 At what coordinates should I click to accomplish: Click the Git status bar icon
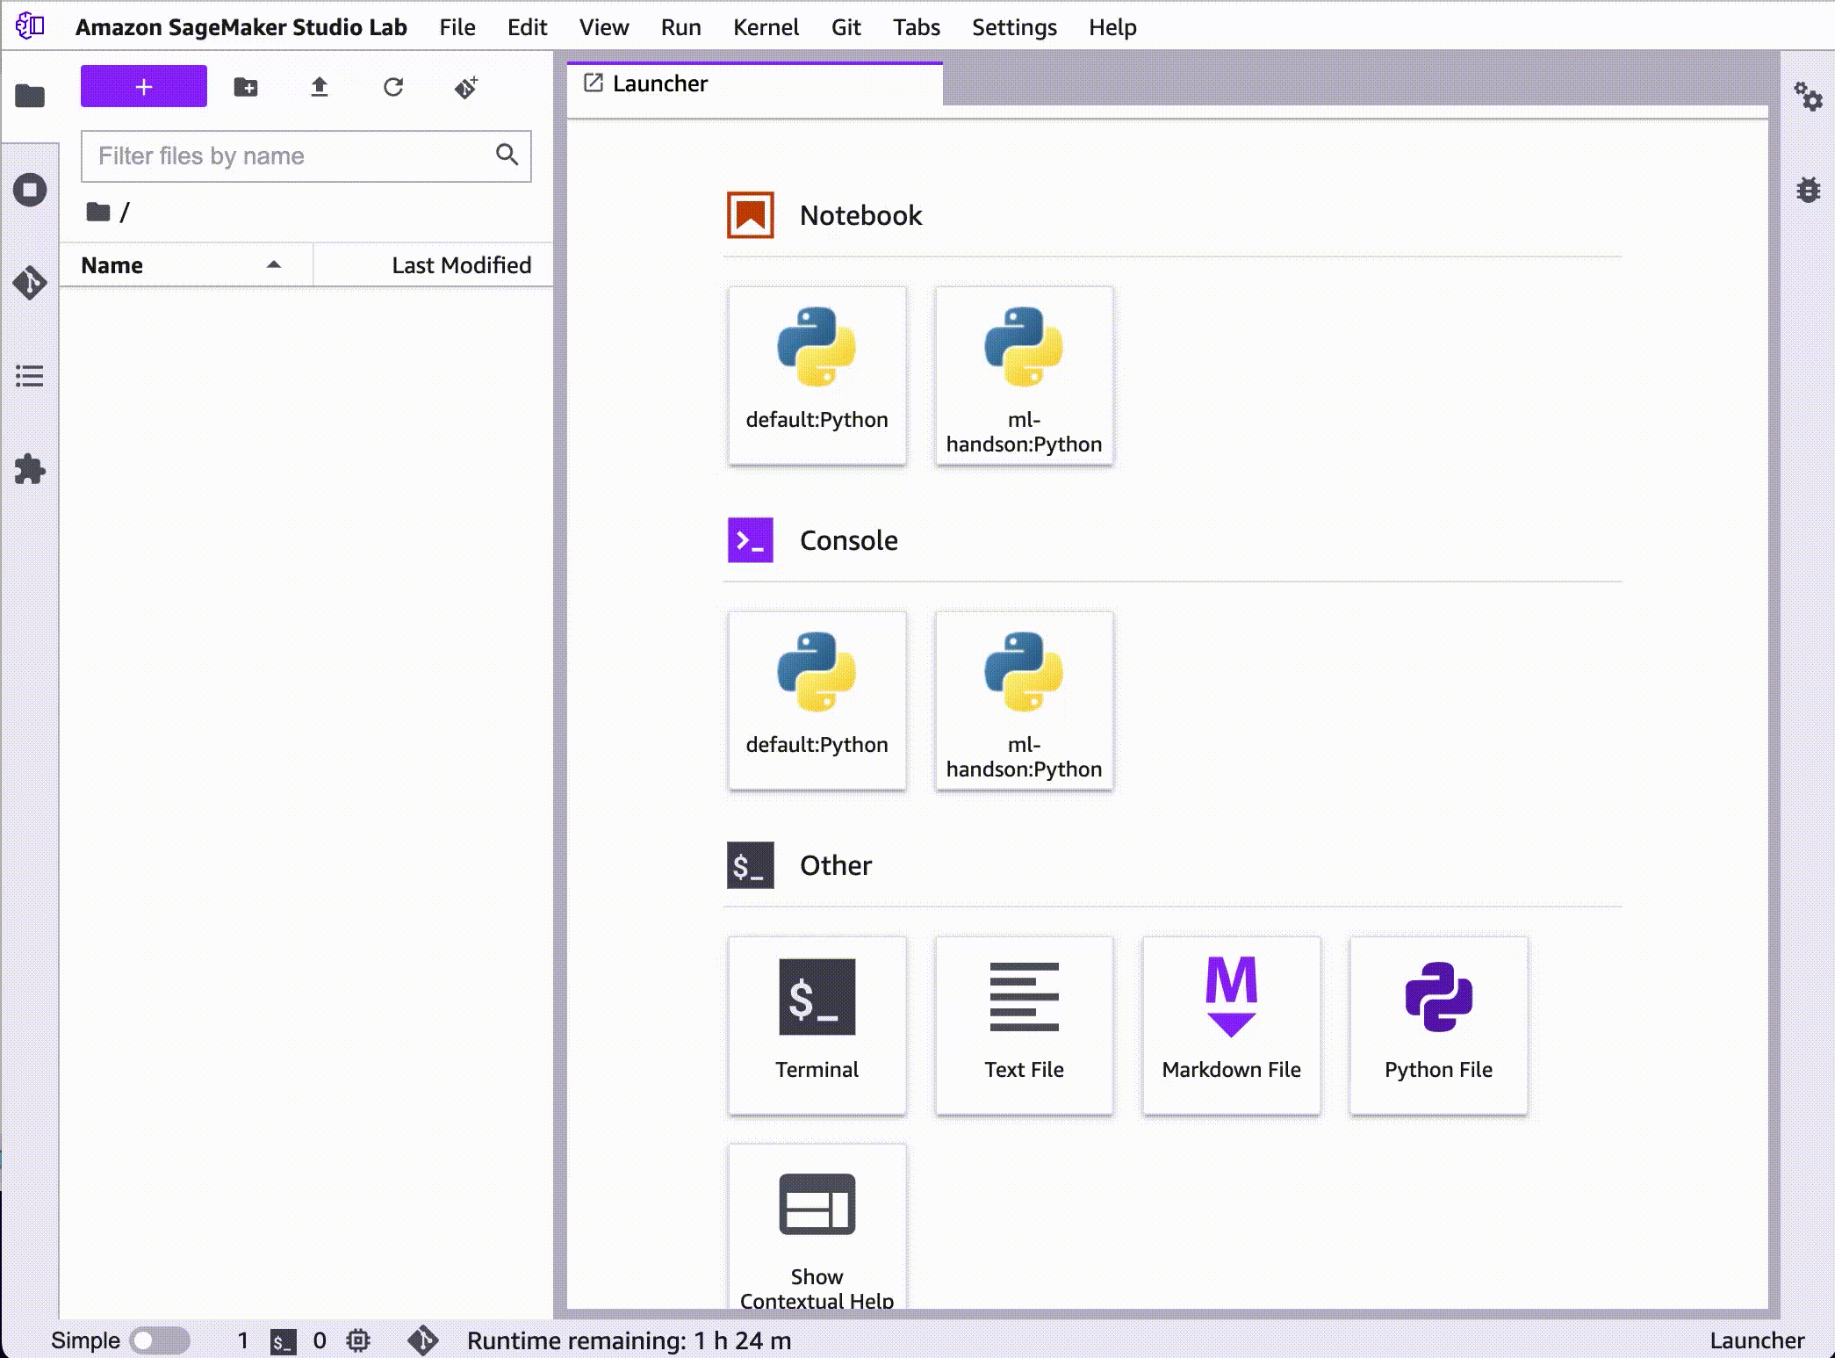pos(423,1340)
